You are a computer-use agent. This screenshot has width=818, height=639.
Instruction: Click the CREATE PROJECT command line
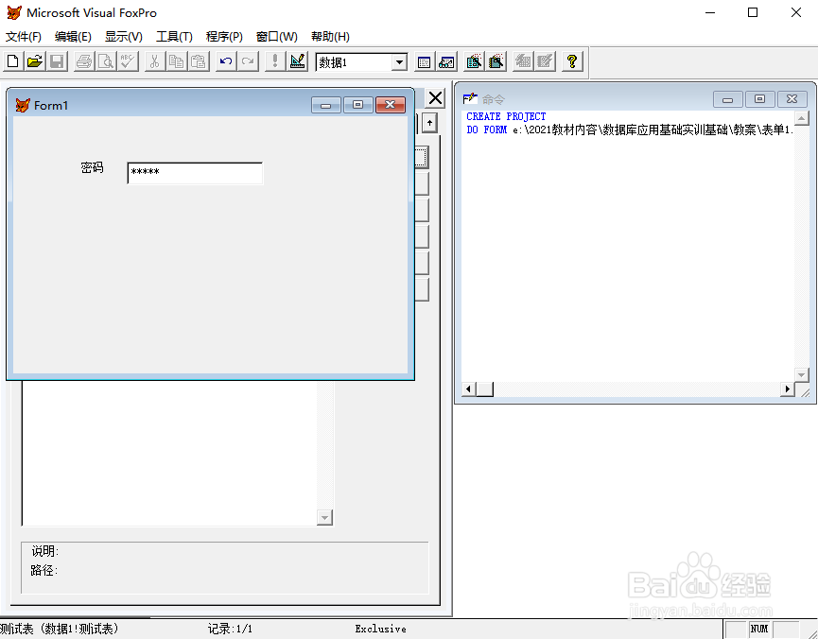tap(506, 116)
